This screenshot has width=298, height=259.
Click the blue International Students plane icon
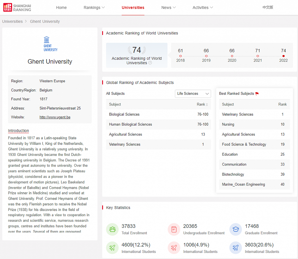pyautogui.click(x=236, y=248)
